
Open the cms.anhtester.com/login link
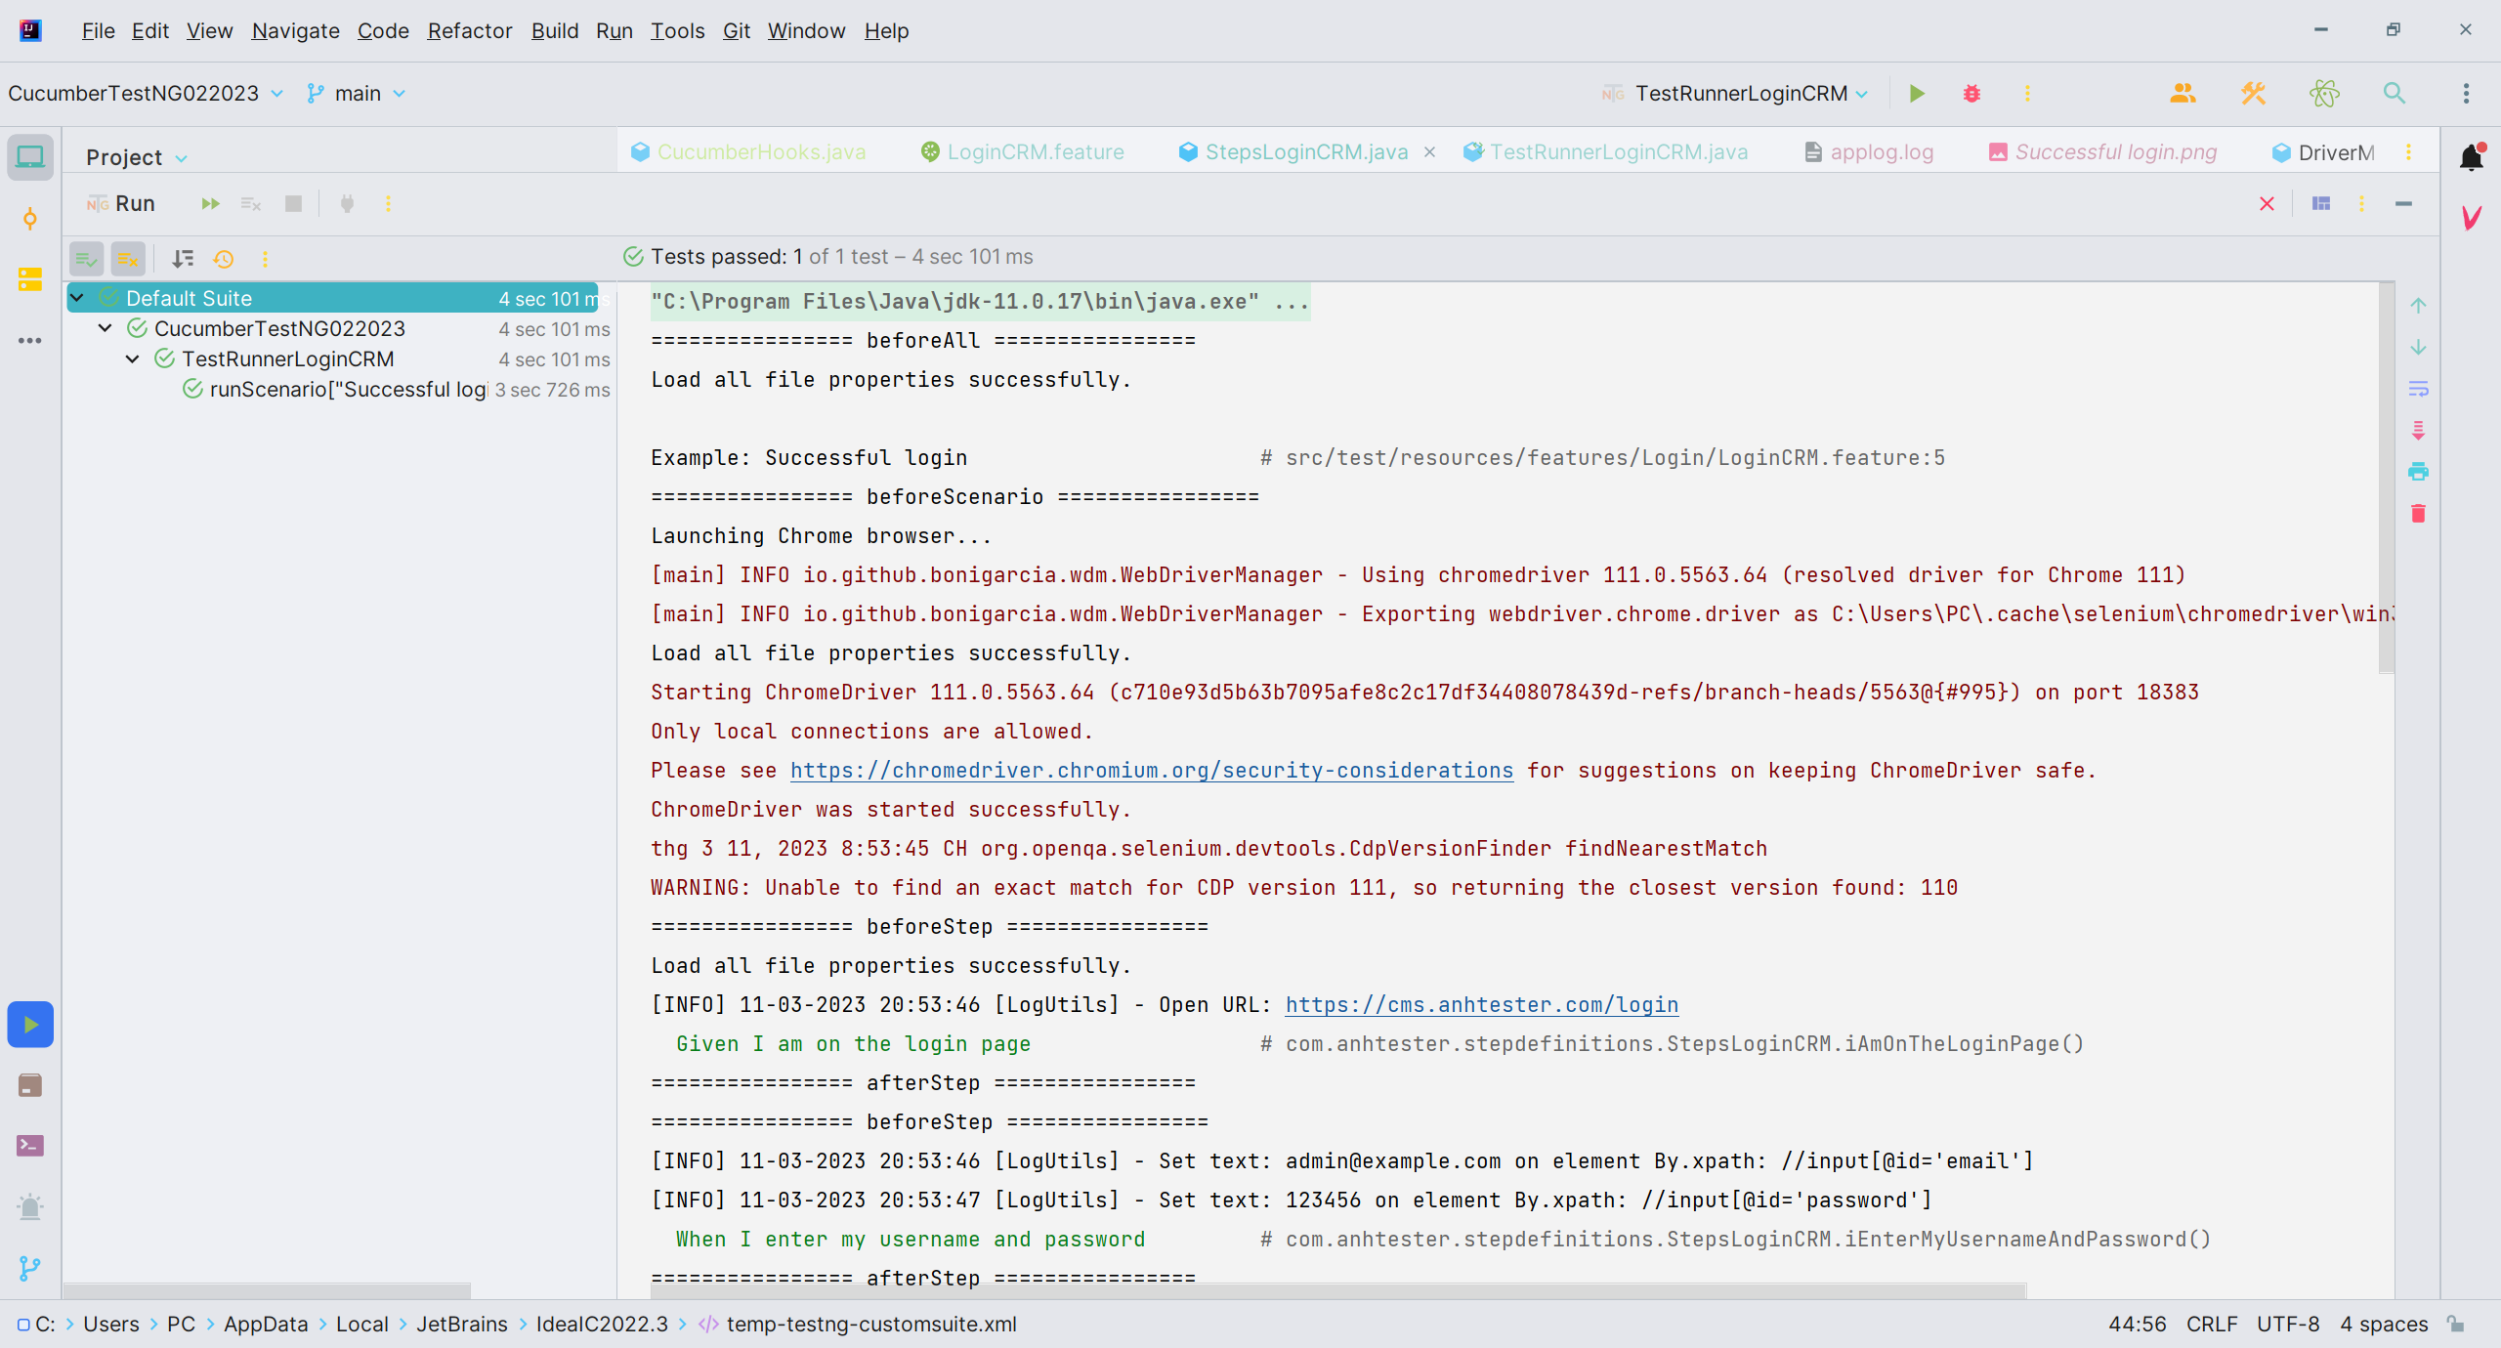pos(1482,1005)
